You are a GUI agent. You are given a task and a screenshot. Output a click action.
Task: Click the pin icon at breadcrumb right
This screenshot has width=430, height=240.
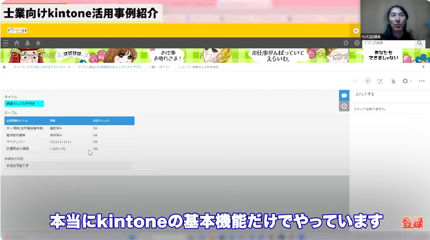(424, 67)
